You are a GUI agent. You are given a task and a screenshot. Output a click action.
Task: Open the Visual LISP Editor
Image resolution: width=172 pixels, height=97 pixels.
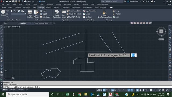[74, 14]
